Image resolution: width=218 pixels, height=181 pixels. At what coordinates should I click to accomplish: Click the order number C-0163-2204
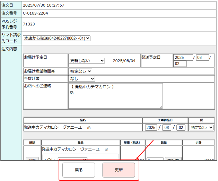point(35,13)
